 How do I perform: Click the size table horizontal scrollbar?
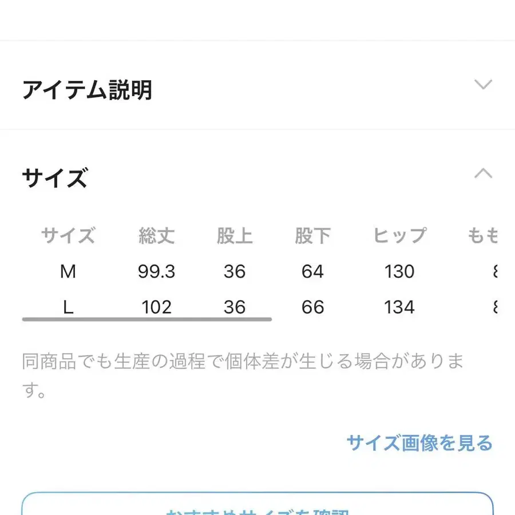tap(146, 319)
